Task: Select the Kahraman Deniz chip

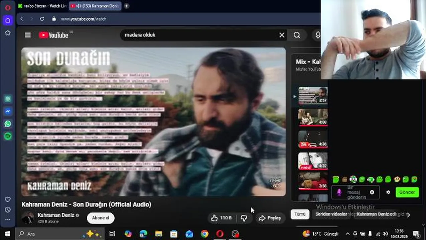Action: point(376,214)
